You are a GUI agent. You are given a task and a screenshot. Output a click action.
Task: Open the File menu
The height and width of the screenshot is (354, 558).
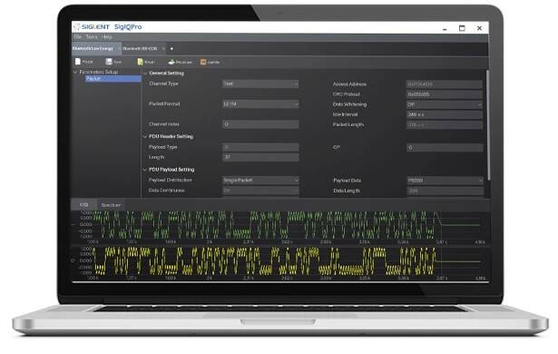coord(78,36)
